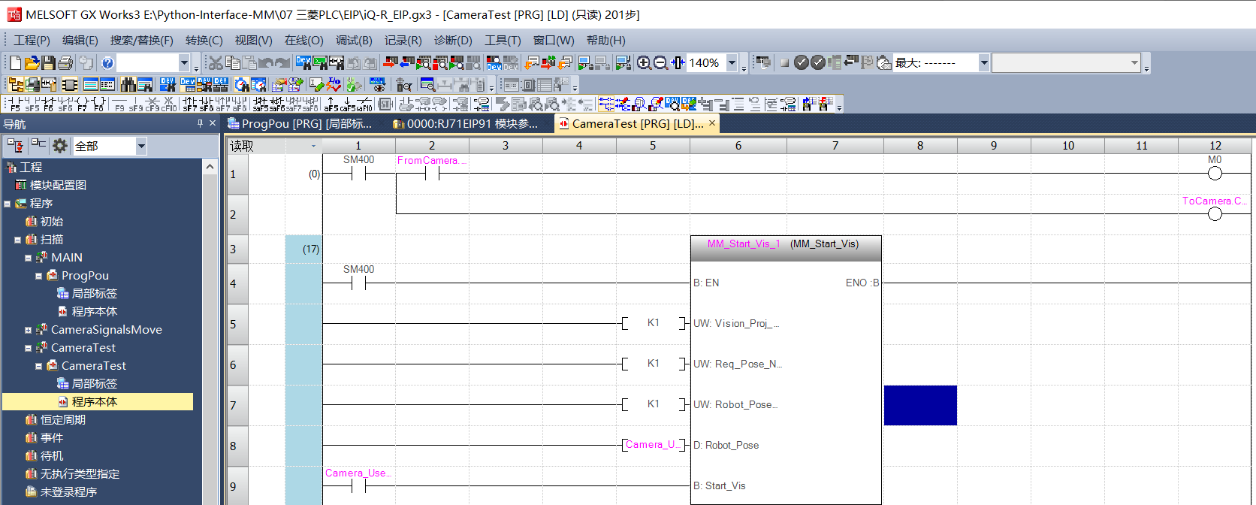Click the Help question mark icon
Image resolution: width=1256 pixels, height=505 pixels.
pos(107,63)
